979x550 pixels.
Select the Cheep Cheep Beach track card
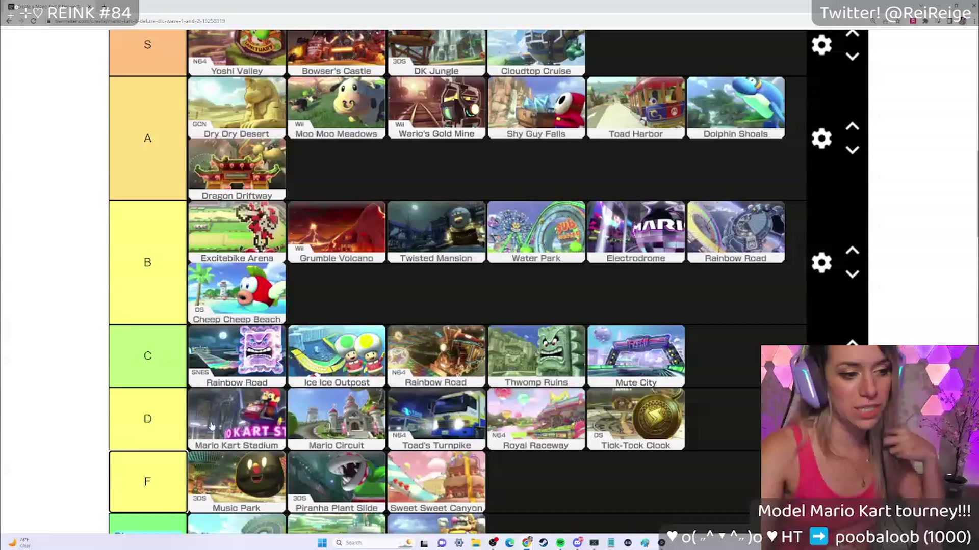click(237, 294)
